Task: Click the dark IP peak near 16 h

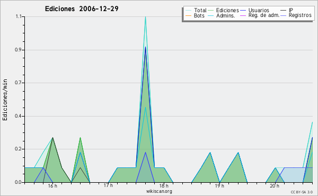Action: point(52,138)
